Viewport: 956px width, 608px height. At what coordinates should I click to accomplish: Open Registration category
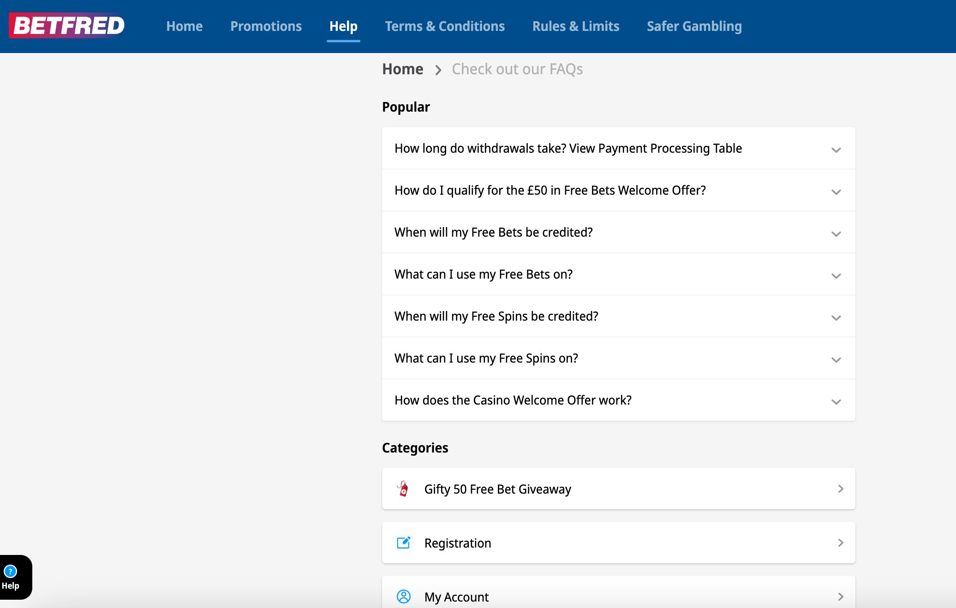tap(618, 542)
